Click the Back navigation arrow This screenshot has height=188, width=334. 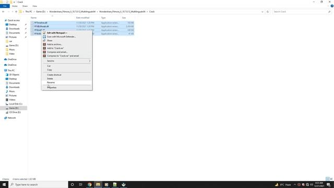3,11
